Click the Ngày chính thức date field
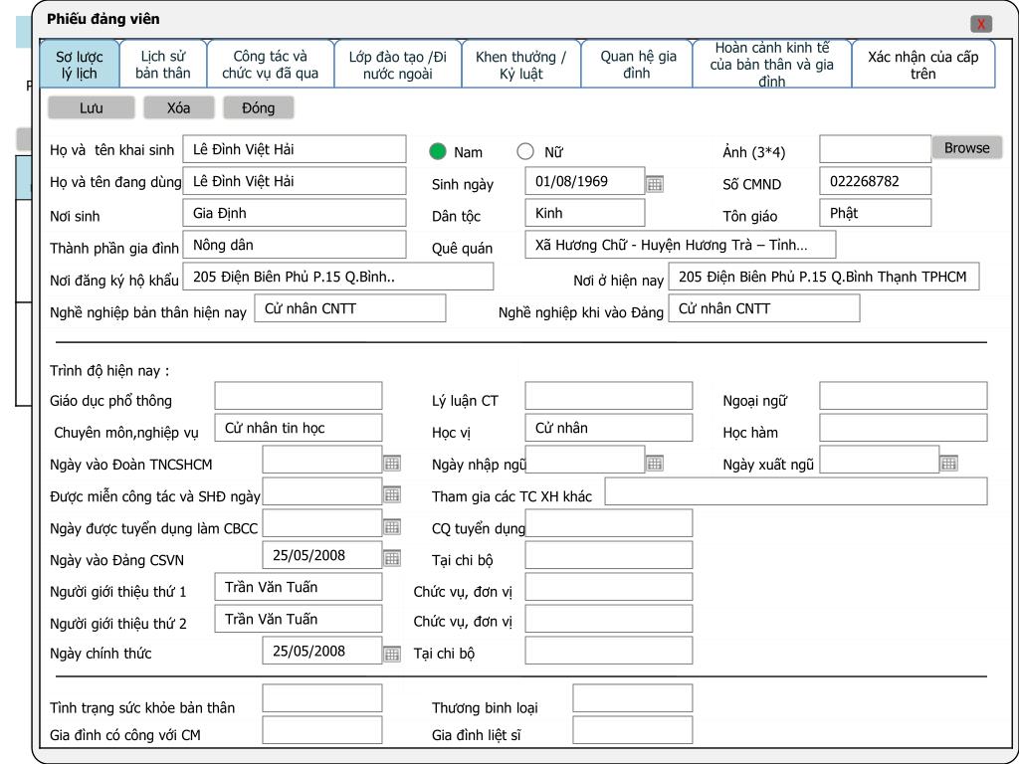The height and width of the screenshot is (764, 1019). (322, 651)
